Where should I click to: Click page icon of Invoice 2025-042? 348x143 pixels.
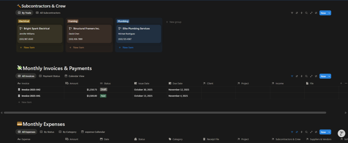(x=19, y=90)
